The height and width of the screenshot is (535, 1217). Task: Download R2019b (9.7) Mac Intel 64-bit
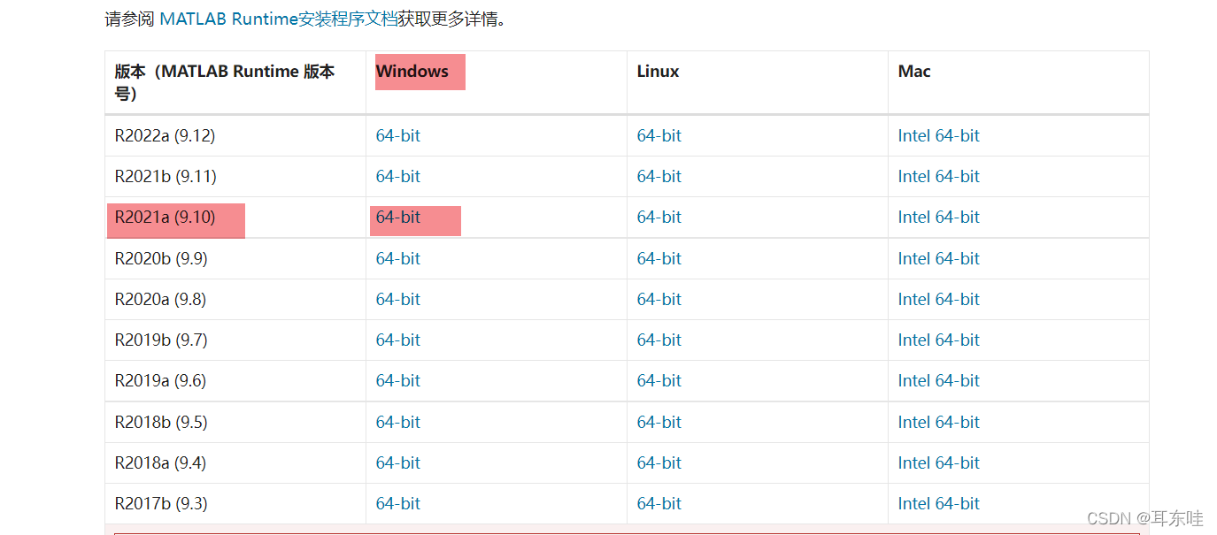(x=939, y=340)
